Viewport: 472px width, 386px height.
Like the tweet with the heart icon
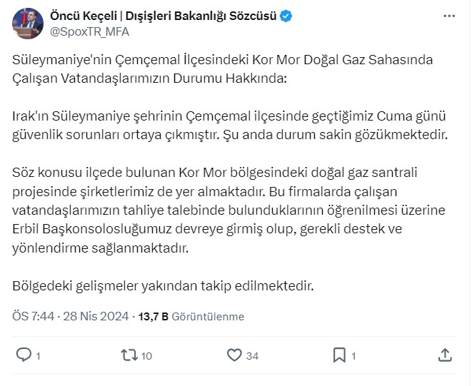click(x=234, y=355)
